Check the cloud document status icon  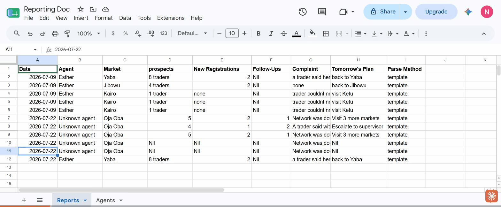[x=105, y=9]
